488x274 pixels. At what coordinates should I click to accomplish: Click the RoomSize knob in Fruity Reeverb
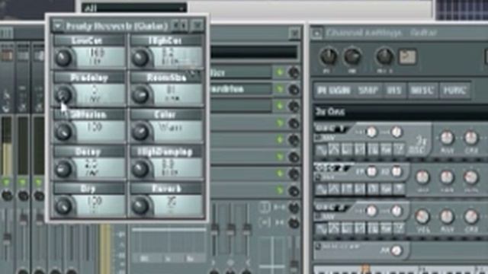(x=140, y=95)
